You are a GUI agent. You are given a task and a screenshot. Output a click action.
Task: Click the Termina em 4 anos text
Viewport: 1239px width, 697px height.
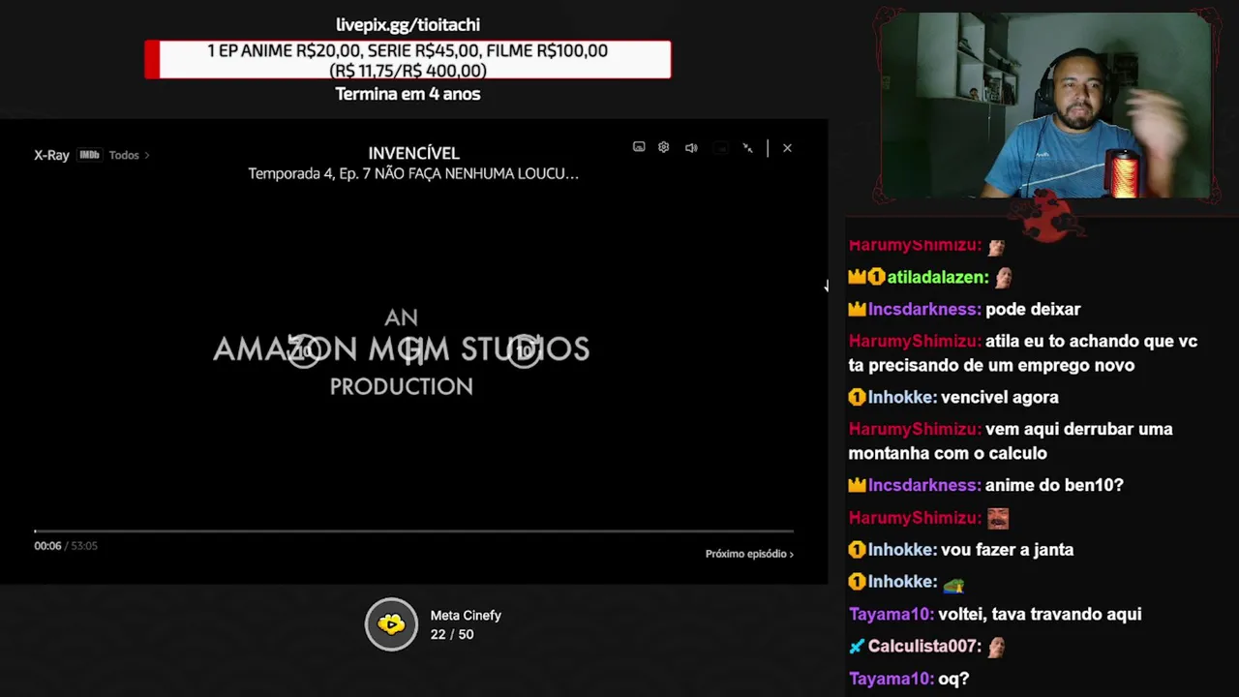click(408, 94)
